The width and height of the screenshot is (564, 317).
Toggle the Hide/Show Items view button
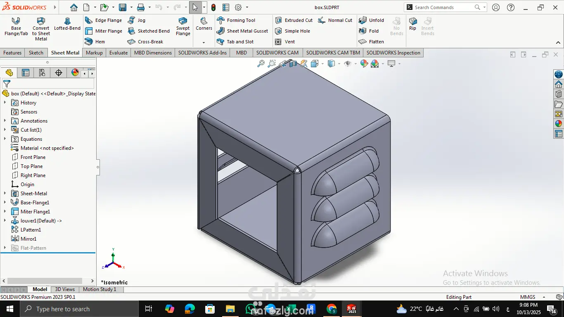point(348,64)
